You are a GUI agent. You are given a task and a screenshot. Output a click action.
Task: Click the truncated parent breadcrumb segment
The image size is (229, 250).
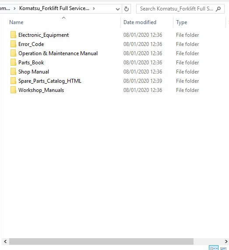coord(5,8)
